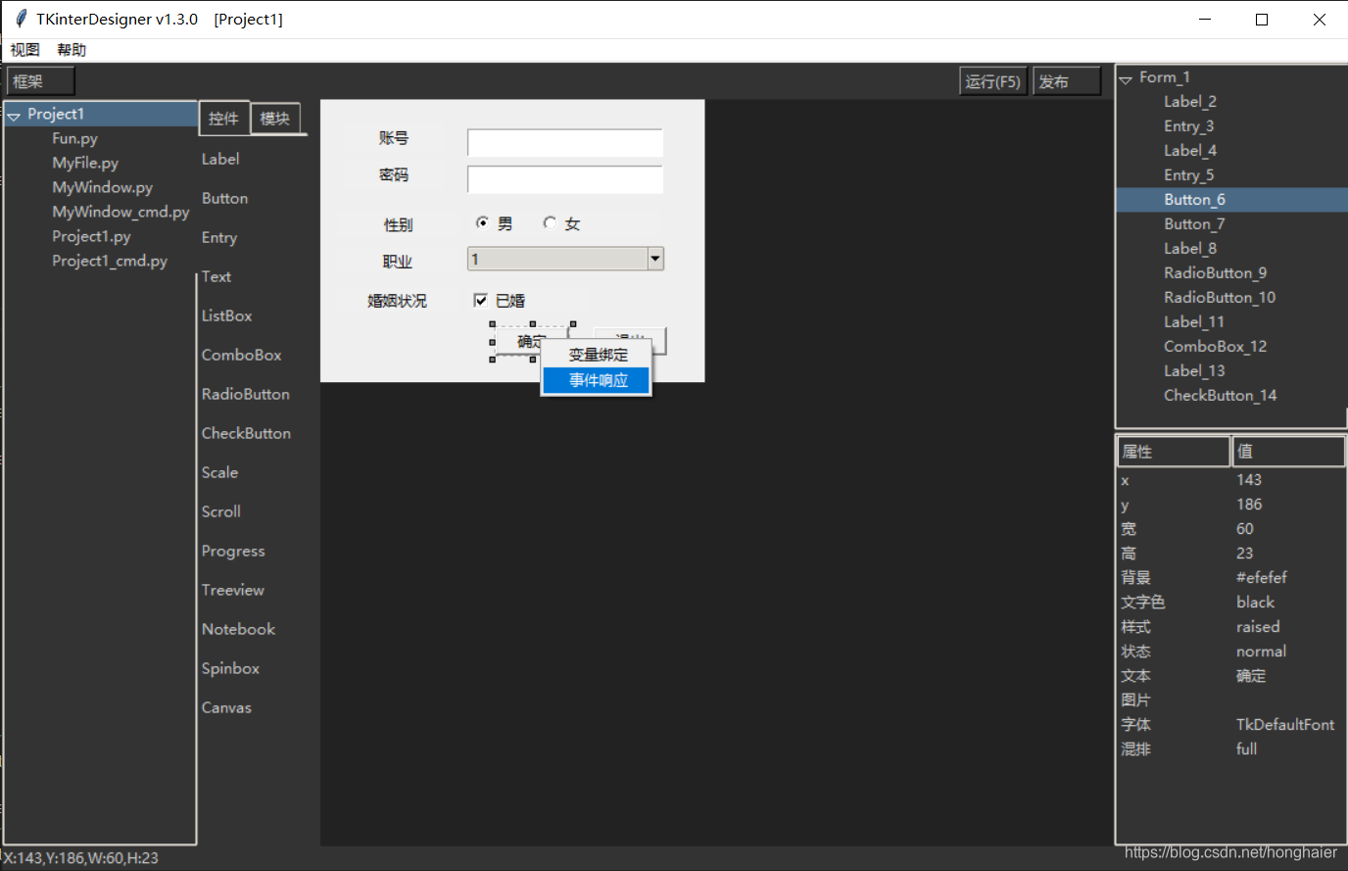Select the 女 radio button
Viewport: 1348px width, 871px height.
[550, 223]
